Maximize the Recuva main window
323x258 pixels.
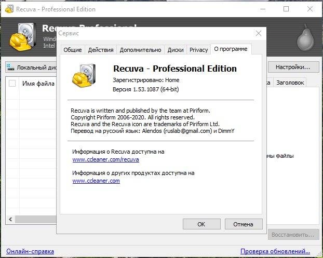286,9
